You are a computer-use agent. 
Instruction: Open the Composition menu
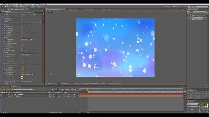coord(12,4)
